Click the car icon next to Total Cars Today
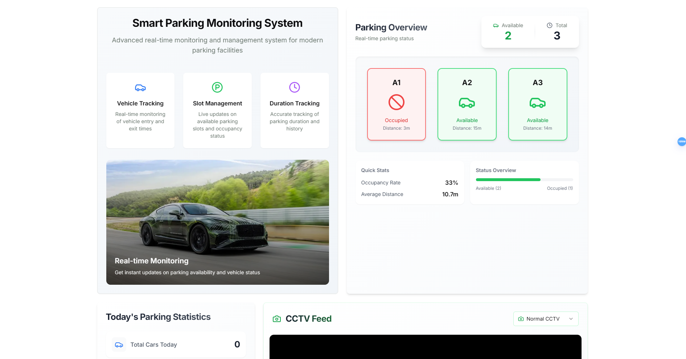Screen dimensions: 686x359 119,345
